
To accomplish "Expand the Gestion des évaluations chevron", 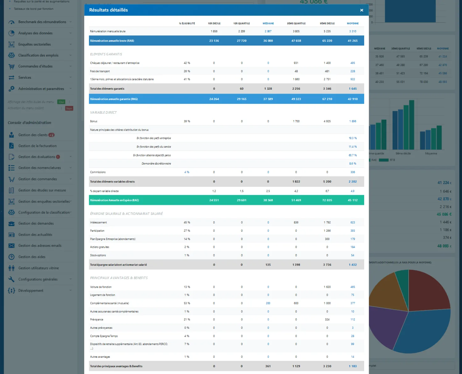I will 71,157.
